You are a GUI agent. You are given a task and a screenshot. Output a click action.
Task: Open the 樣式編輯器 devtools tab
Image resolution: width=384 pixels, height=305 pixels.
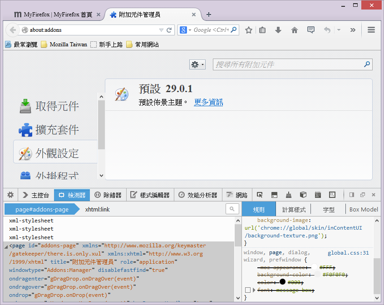[x=150, y=195]
